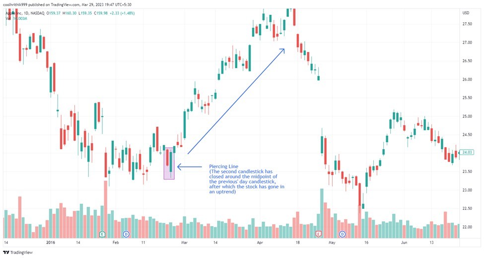484x258 pixels.
Task: Click the green earnings E marker near February
Action: coord(102,234)
